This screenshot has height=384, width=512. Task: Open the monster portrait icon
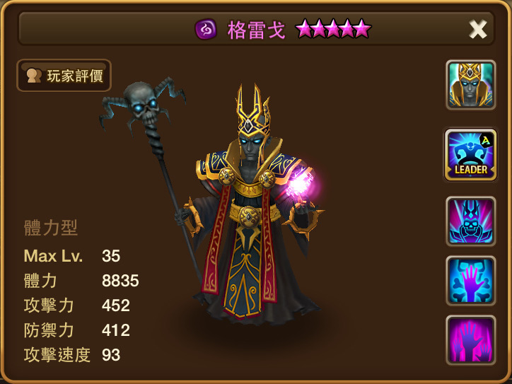470,85
